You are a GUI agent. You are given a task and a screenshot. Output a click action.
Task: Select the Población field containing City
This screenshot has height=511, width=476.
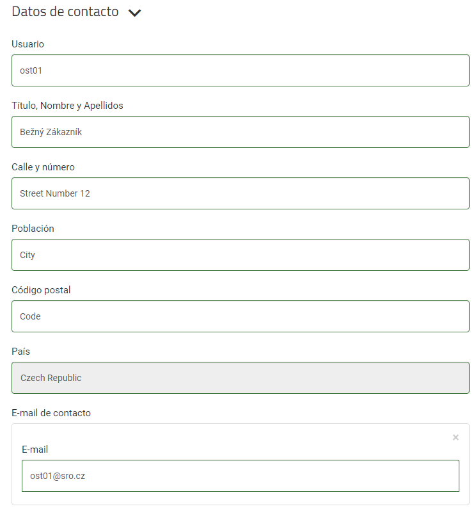[x=241, y=255]
